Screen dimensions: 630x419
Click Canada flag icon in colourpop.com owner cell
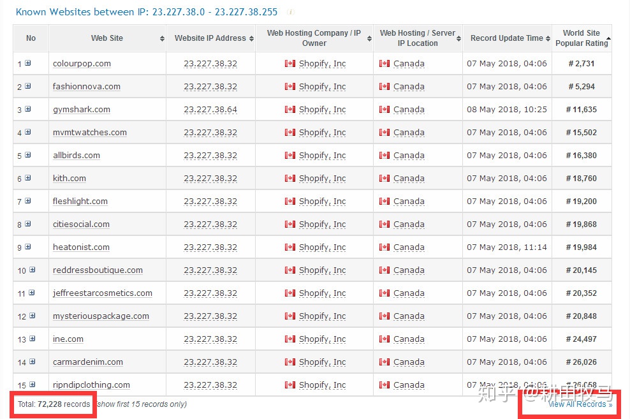[290, 64]
